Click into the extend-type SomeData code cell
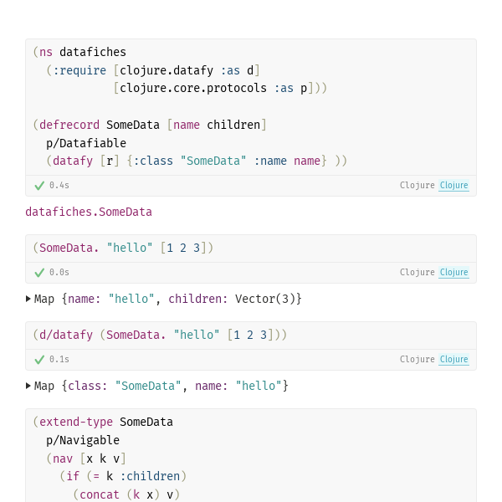Image resolution: width=502 pixels, height=502 pixels. (x=251, y=456)
